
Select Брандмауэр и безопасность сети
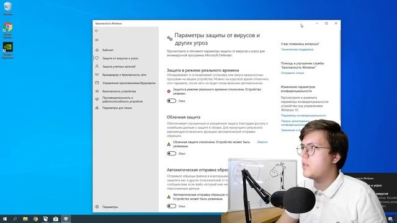[x=124, y=75]
